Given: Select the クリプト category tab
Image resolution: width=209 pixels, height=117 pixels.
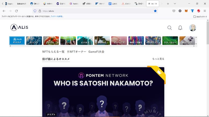Looking at the screenshot, I should [x=34, y=41].
